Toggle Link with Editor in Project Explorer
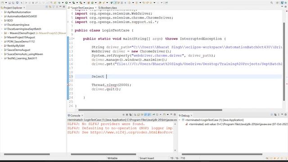Viewport: 288px width, 162px height. pyautogui.click(x=50, y=7)
